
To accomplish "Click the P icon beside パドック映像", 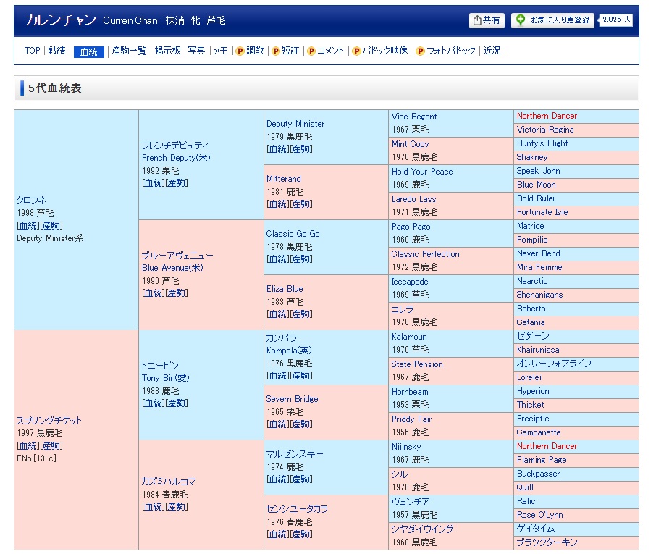I will tap(357, 51).
